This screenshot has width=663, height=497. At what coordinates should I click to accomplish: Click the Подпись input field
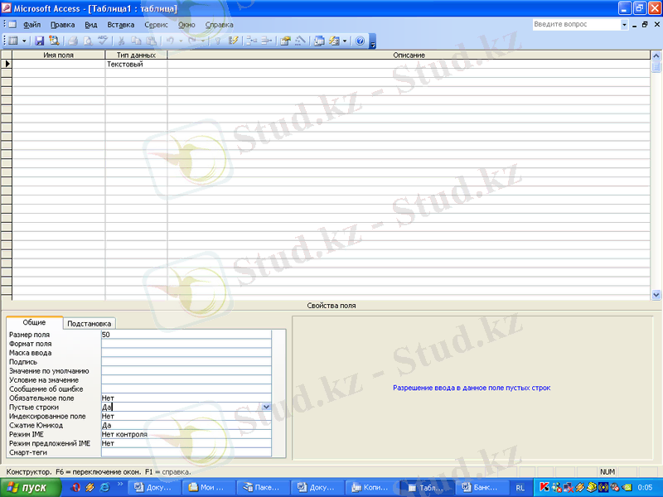coord(186,362)
